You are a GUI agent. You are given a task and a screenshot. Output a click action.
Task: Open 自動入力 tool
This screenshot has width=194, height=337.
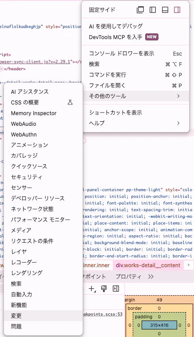pyautogui.click(x=43, y=294)
